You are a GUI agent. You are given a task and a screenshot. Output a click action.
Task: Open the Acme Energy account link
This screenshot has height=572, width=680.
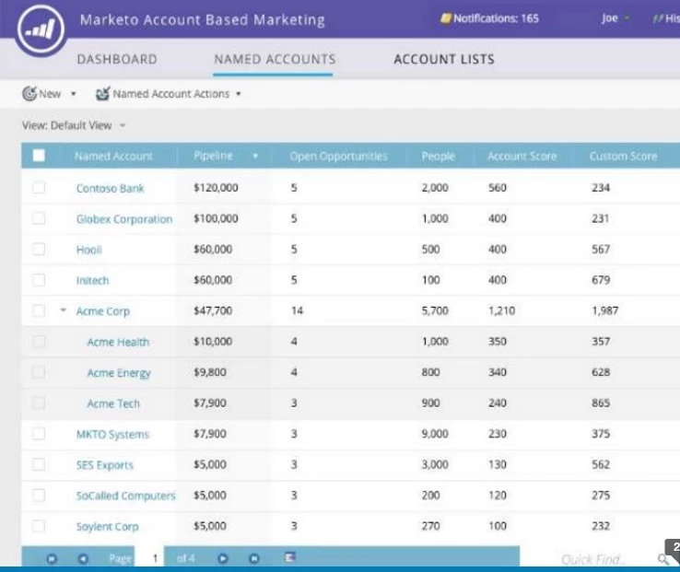119,373
